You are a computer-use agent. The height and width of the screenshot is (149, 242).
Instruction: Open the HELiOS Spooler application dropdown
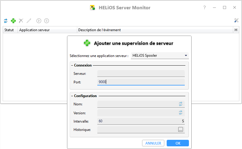[x=160, y=56]
